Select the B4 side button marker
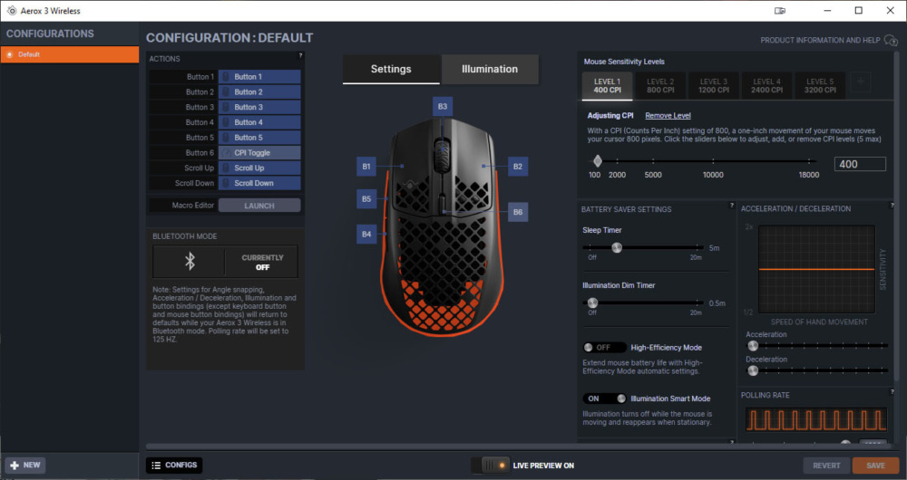907x480 pixels. coord(366,234)
